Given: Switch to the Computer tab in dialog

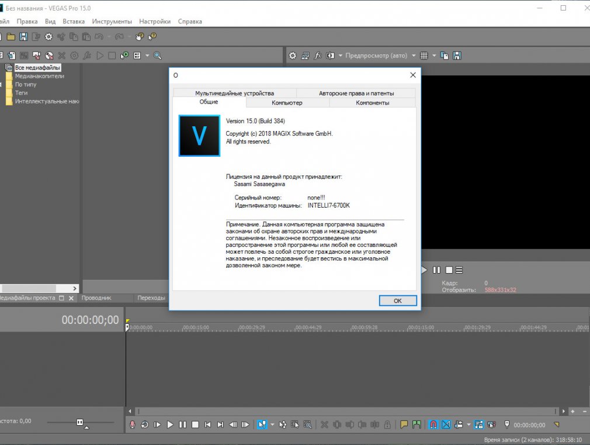Looking at the screenshot, I should pyautogui.click(x=287, y=102).
